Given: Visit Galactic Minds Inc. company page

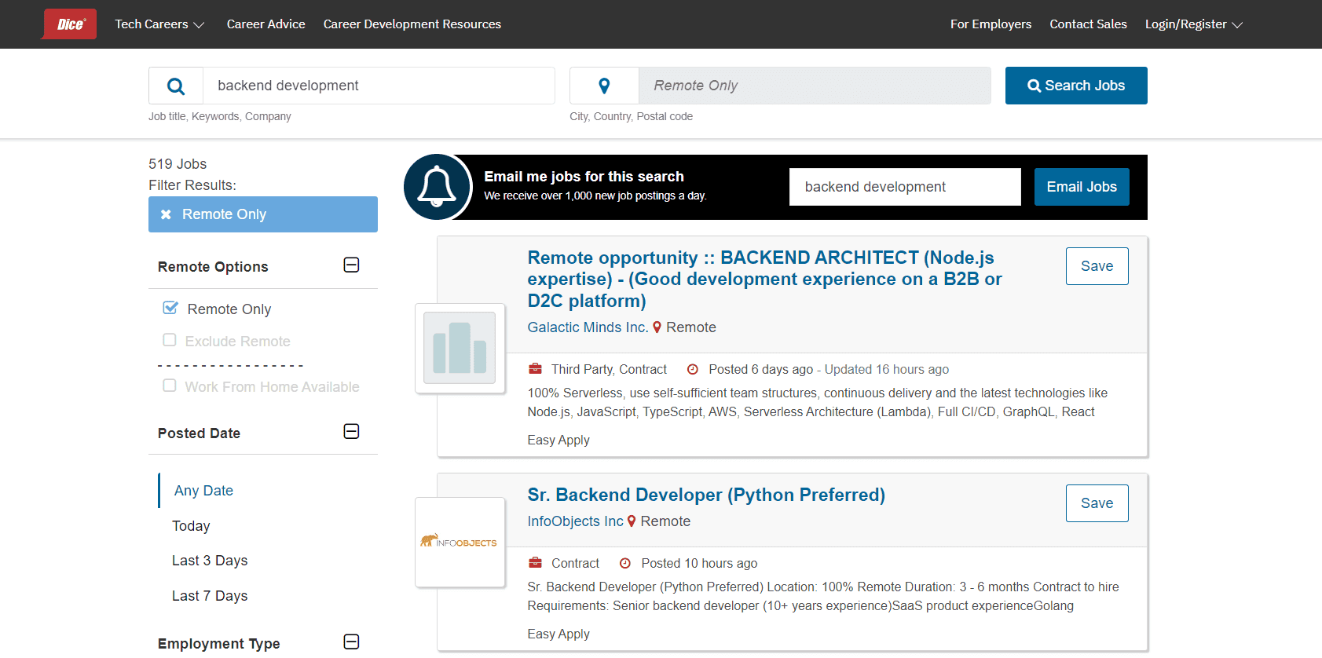Looking at the screenshot, I should (x=588, y=327).
